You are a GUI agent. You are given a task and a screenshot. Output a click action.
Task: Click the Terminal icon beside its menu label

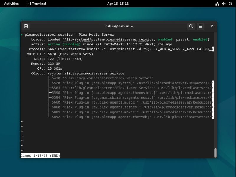pos(28,4)
